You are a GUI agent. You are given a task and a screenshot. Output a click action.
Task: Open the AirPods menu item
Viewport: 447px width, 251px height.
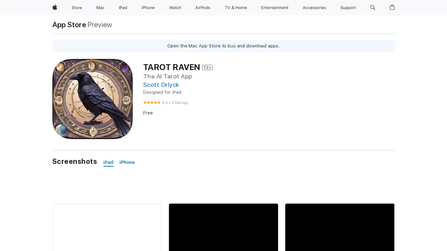[x=203, y=8]
